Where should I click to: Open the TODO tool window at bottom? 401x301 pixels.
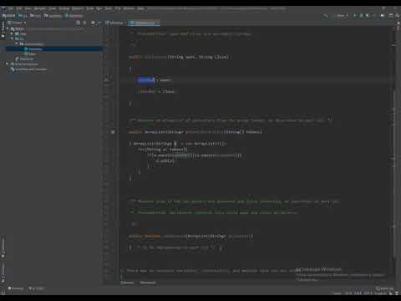coord(37,288)
